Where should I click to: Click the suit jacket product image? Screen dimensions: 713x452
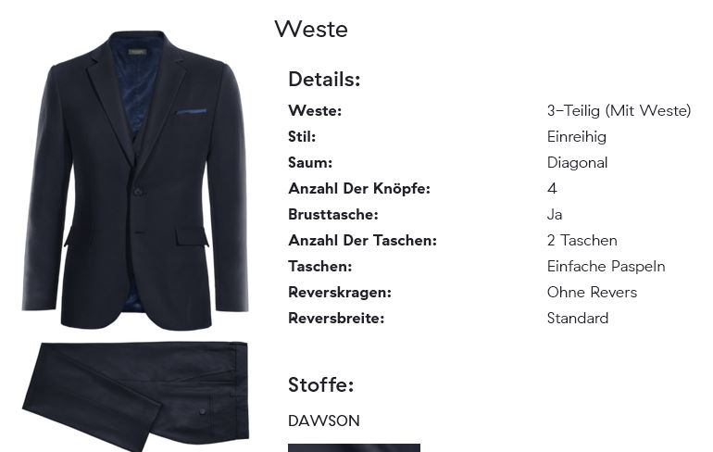(x=135, y=180)
